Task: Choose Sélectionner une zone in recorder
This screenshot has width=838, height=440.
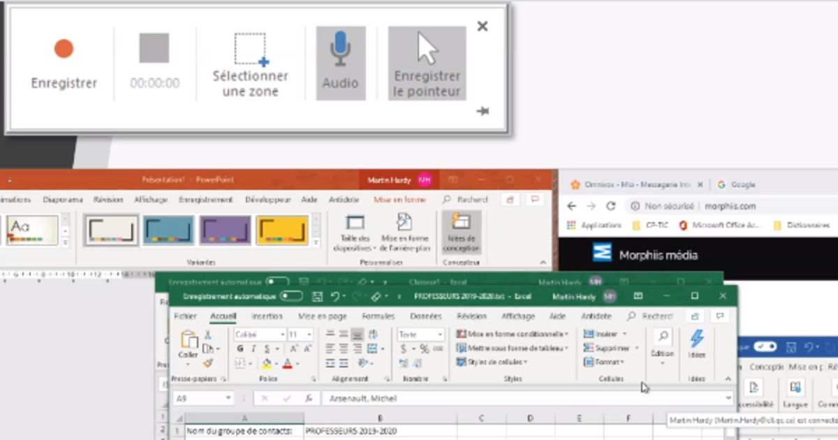Action: 250,64
